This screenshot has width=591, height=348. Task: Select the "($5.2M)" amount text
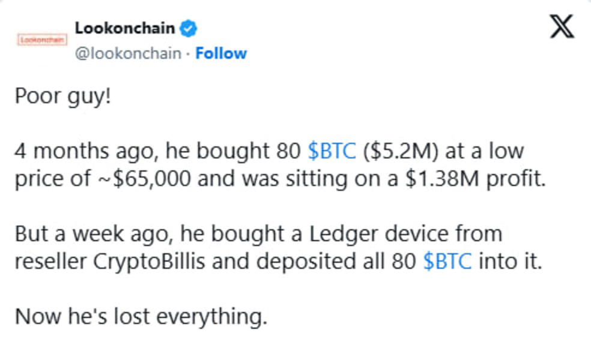point(401,151)
